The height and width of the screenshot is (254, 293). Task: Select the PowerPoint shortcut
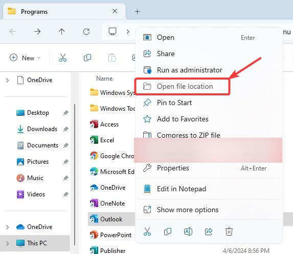[110, 235]
